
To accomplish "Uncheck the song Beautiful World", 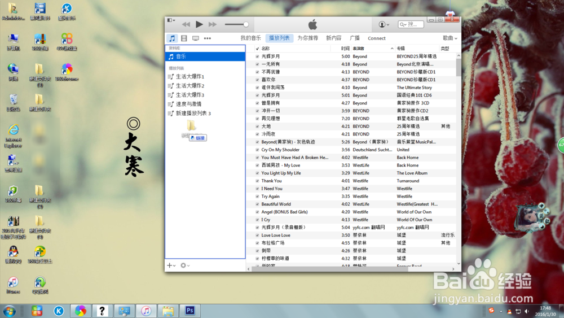I will [x=257, y=204].
